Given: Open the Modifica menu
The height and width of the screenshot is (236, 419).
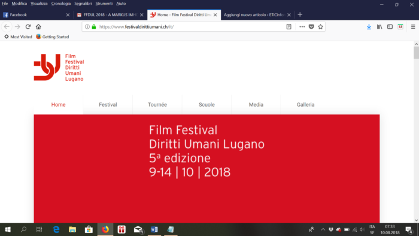Looking at the screenshot, I should (x=19, y=4).
